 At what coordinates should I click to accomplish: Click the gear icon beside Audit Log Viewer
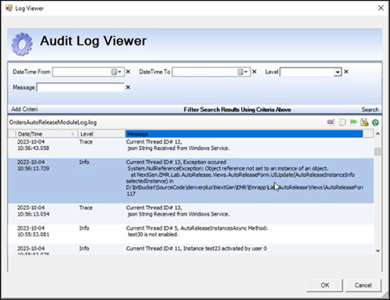click(x=22, y=44)
